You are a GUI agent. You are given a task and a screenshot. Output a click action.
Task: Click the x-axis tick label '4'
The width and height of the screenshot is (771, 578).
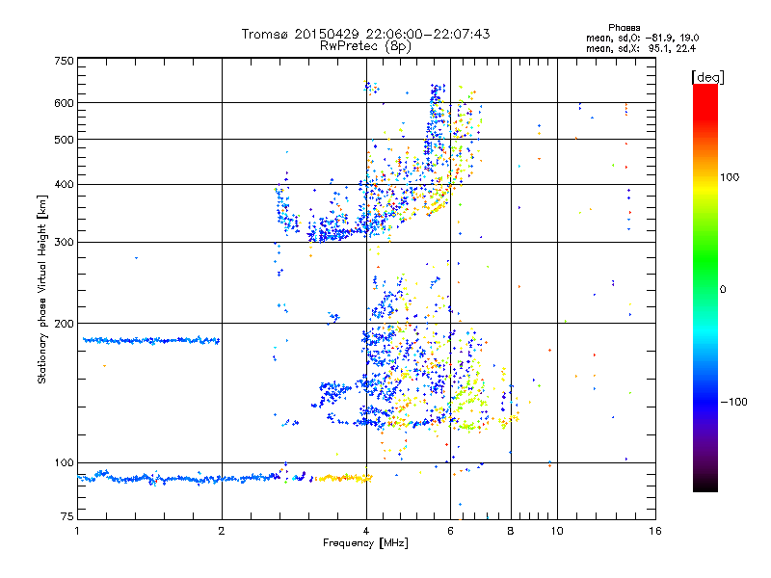pos(366,531)
